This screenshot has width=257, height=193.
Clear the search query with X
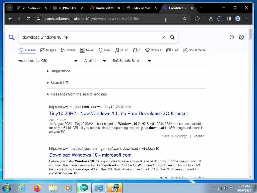click(x=164, y=37)
